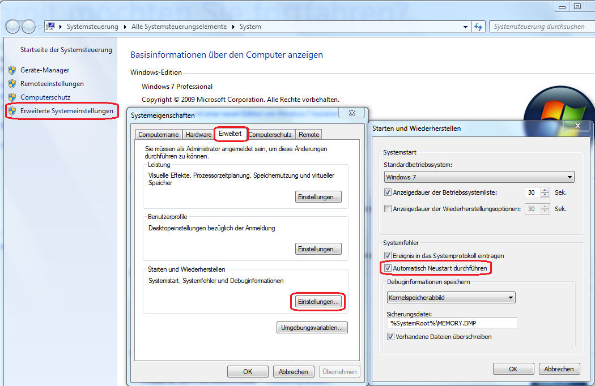Screen dimensions: 595x386
Task: Click Abbrechen in Systemeigenschaften dialog
Action: [x=294, y=372]
